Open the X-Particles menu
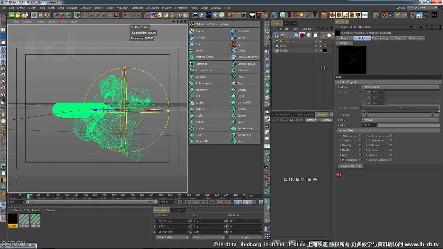Image resolution: width=443 pixels, height=249 pixels. pyautogui.click(x=181, y=8)
